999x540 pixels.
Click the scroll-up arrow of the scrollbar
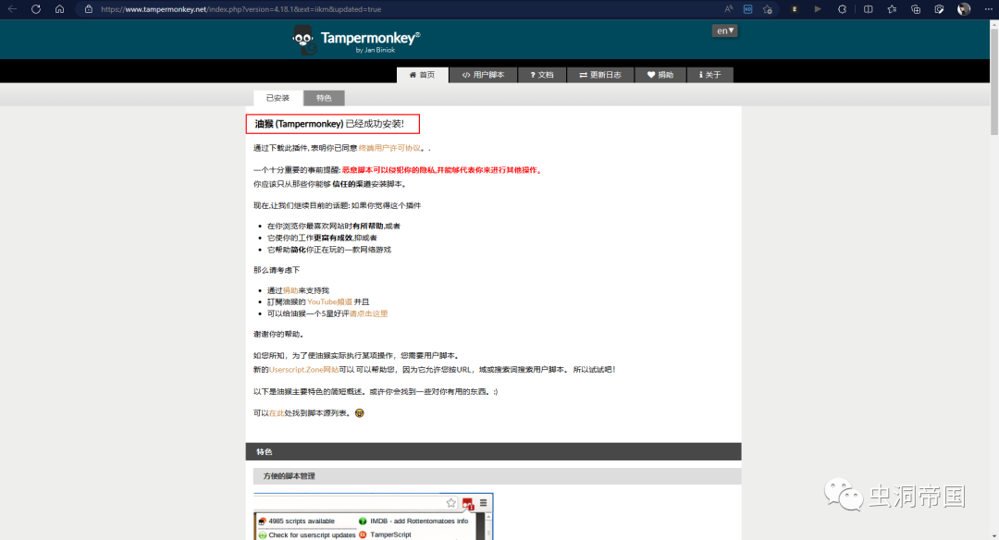pos(993,24)
